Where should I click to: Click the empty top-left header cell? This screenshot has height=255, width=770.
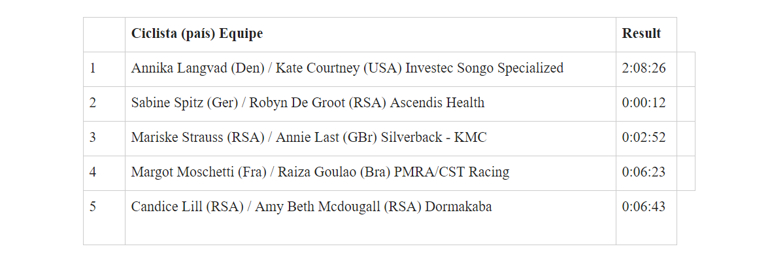104,35
